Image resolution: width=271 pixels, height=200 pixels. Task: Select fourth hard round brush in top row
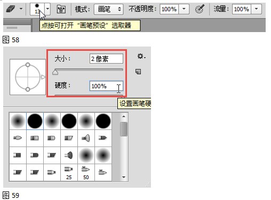(69, 121)
